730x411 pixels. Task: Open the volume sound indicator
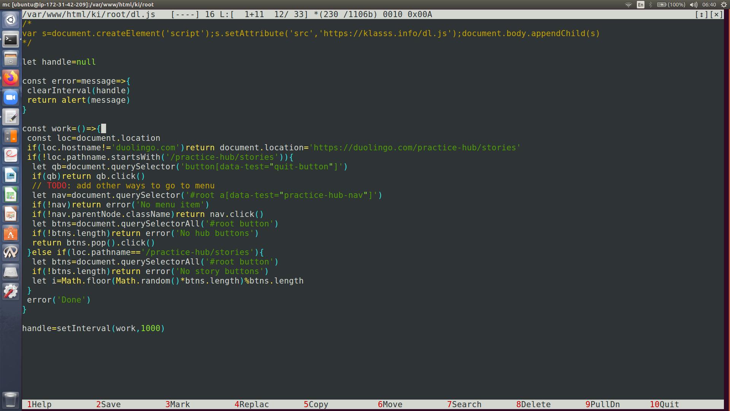694,5
